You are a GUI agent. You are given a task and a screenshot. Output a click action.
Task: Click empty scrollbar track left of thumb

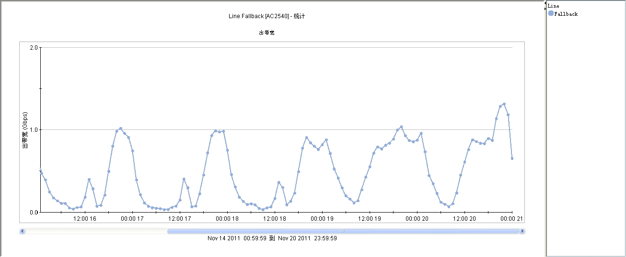pos(96,231)
